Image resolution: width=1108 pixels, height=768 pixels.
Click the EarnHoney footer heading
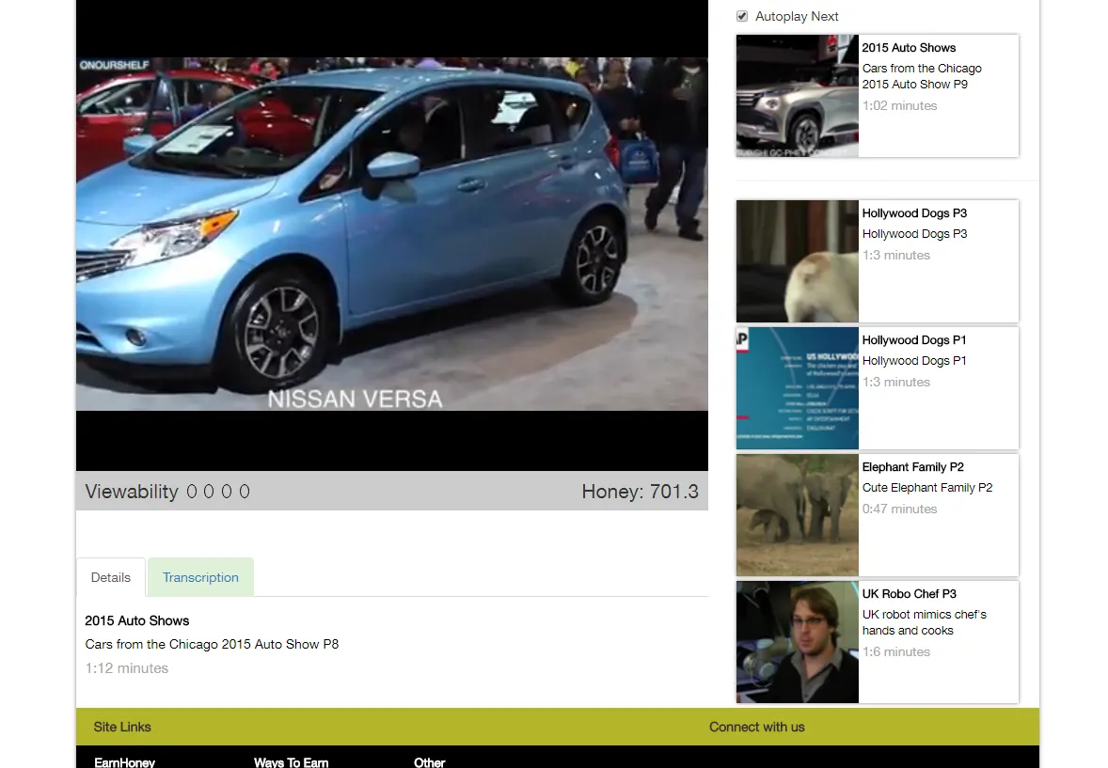click(x=124, y=762)
